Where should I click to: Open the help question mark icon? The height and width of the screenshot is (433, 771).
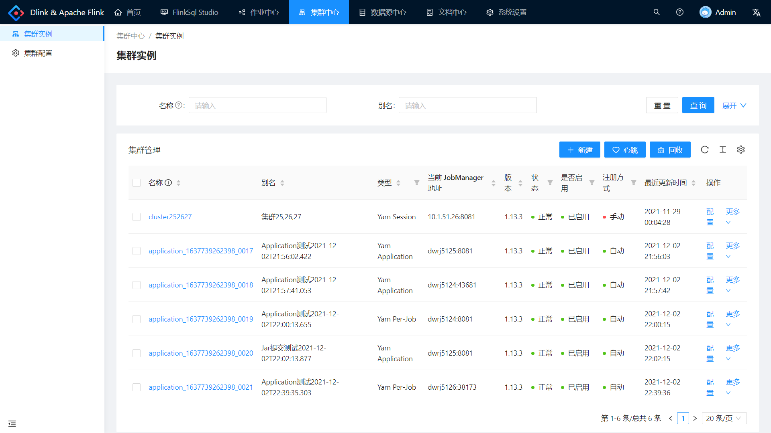pyautogui.click(x=680, y=12)
